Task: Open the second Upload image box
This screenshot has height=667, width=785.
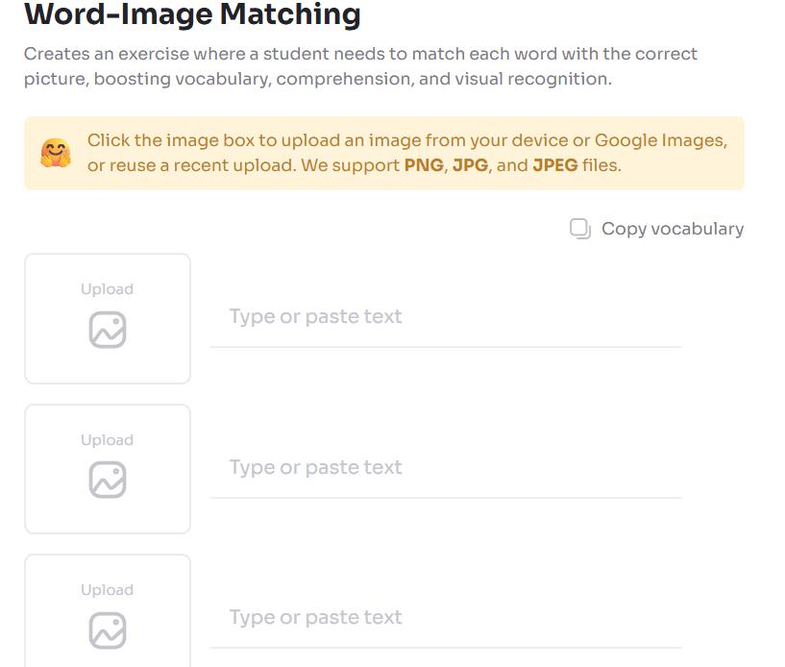Action: pos(107,468)
